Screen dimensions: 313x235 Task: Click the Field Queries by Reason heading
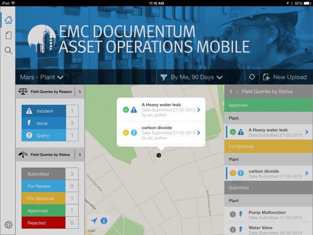pos(51,92)
